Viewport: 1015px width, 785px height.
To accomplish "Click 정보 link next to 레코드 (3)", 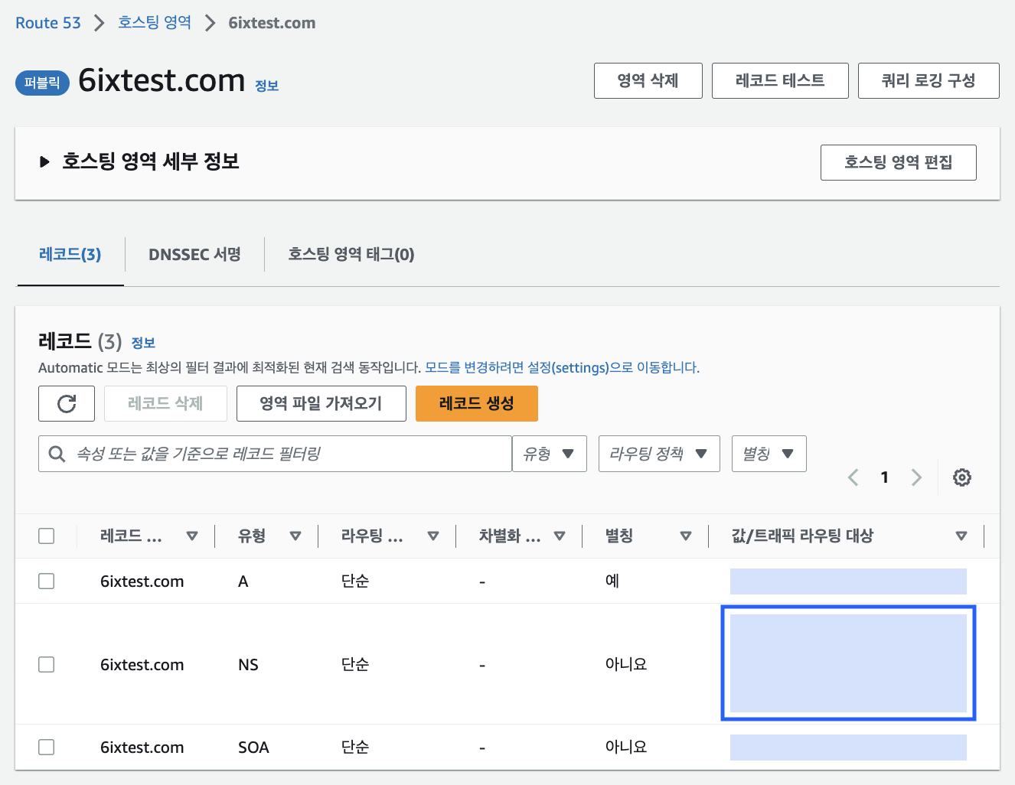I will tap(143, 343).
